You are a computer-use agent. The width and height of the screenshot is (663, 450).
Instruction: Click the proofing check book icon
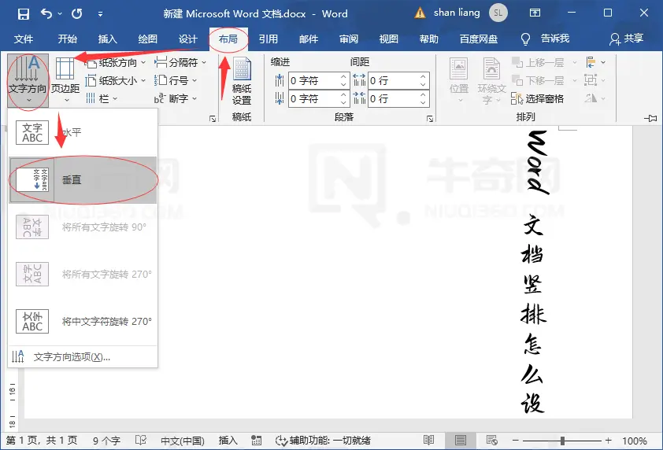[x=141, y=441]
